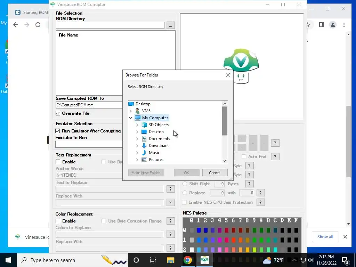Toggle Chrome side panel icon
The height and width of the screenshot is (267, 356).
[322, 25]
